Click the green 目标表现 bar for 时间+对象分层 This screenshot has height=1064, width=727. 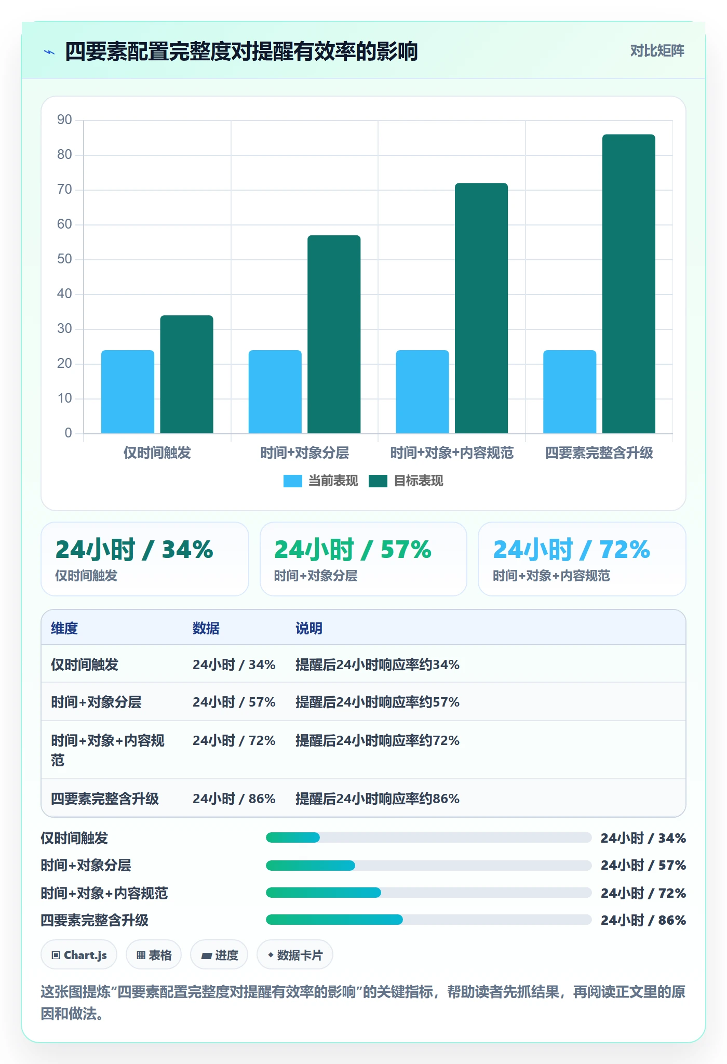click(x=334, y=334)
